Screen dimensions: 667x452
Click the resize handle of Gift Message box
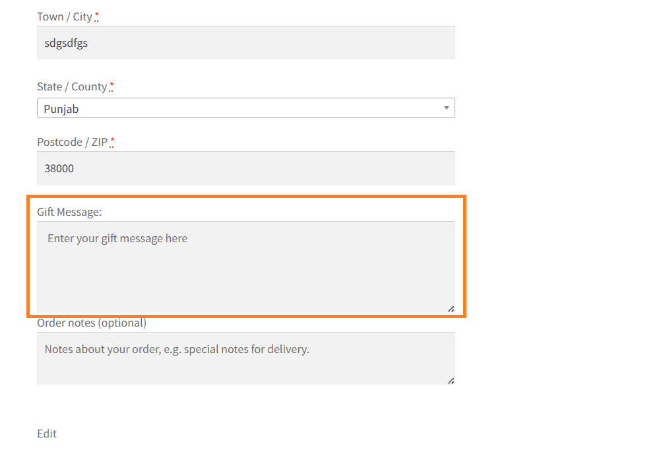[451, 309]
